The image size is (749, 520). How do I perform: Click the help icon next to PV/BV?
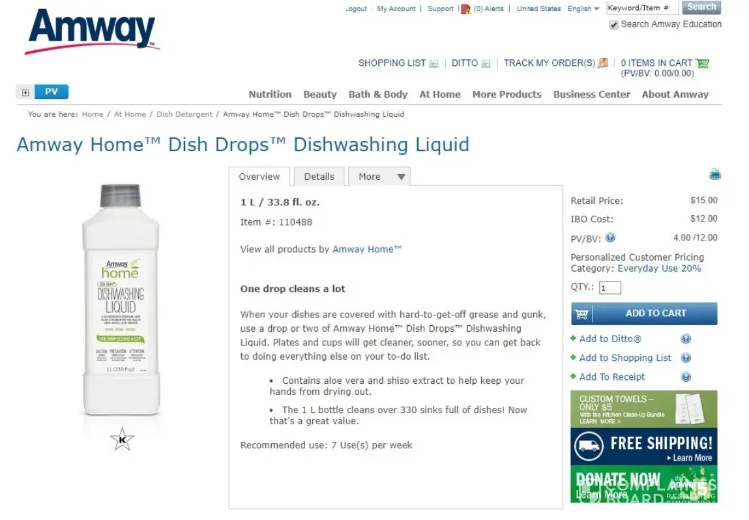click(610, 237)
